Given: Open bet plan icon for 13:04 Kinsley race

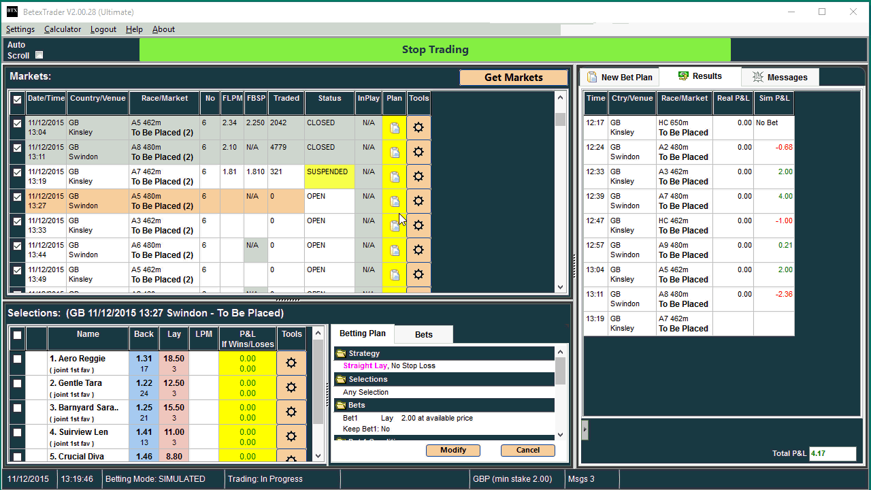Looking at the screenshot, I should [395, 128].
